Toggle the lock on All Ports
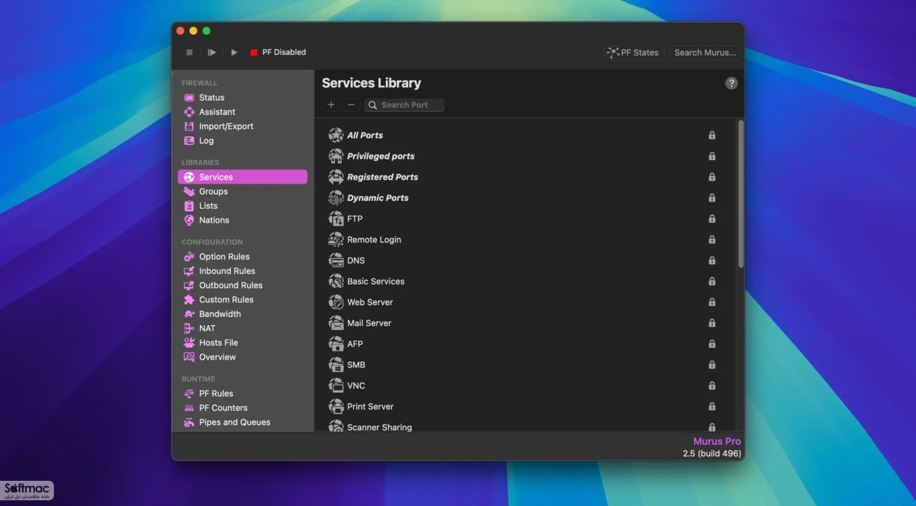916x506 pixels. (x=712, y=135)
